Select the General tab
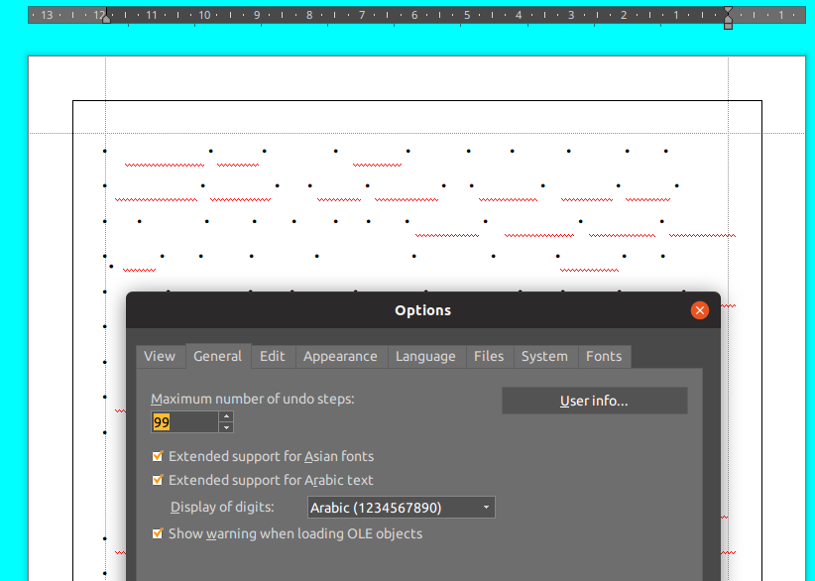This screenshot has width=815, height=581. pyautogui.click(x=217, y=357)
